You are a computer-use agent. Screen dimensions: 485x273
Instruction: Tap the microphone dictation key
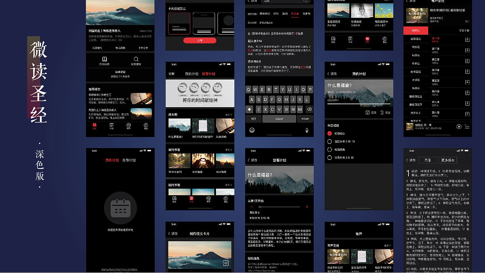(307, 130)
